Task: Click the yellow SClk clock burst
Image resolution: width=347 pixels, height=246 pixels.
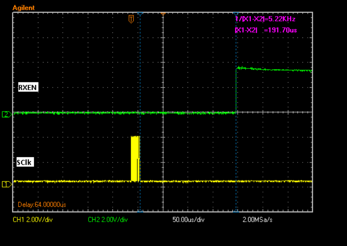Action: click(135, 159)
